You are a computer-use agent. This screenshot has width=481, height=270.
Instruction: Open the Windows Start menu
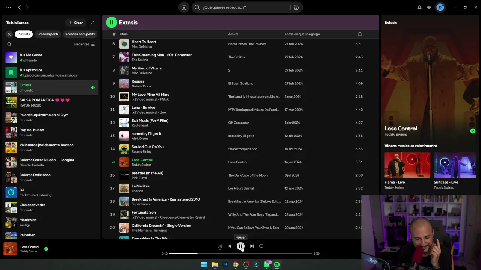[204, 264]
